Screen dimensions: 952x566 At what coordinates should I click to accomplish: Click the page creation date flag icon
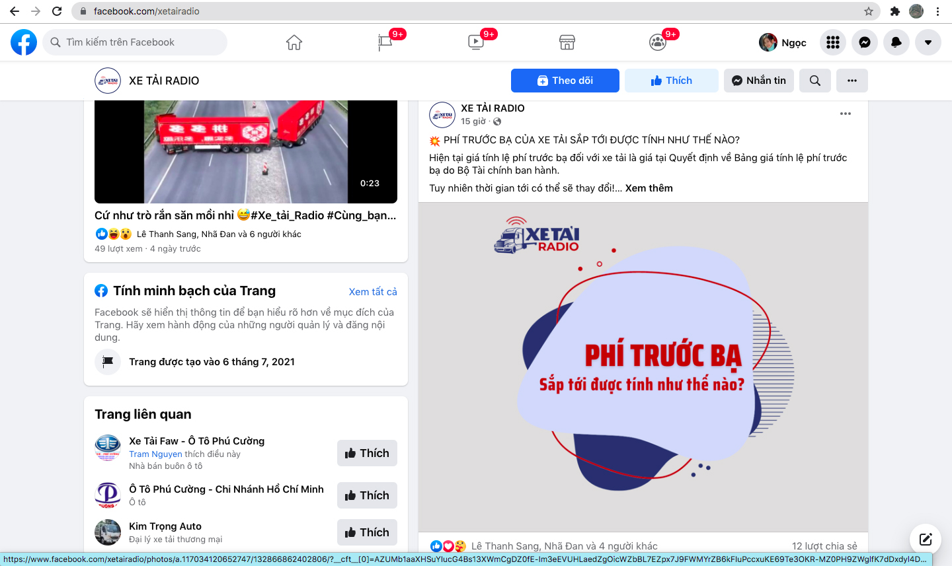pyautogui.click(x=108, y=362)
